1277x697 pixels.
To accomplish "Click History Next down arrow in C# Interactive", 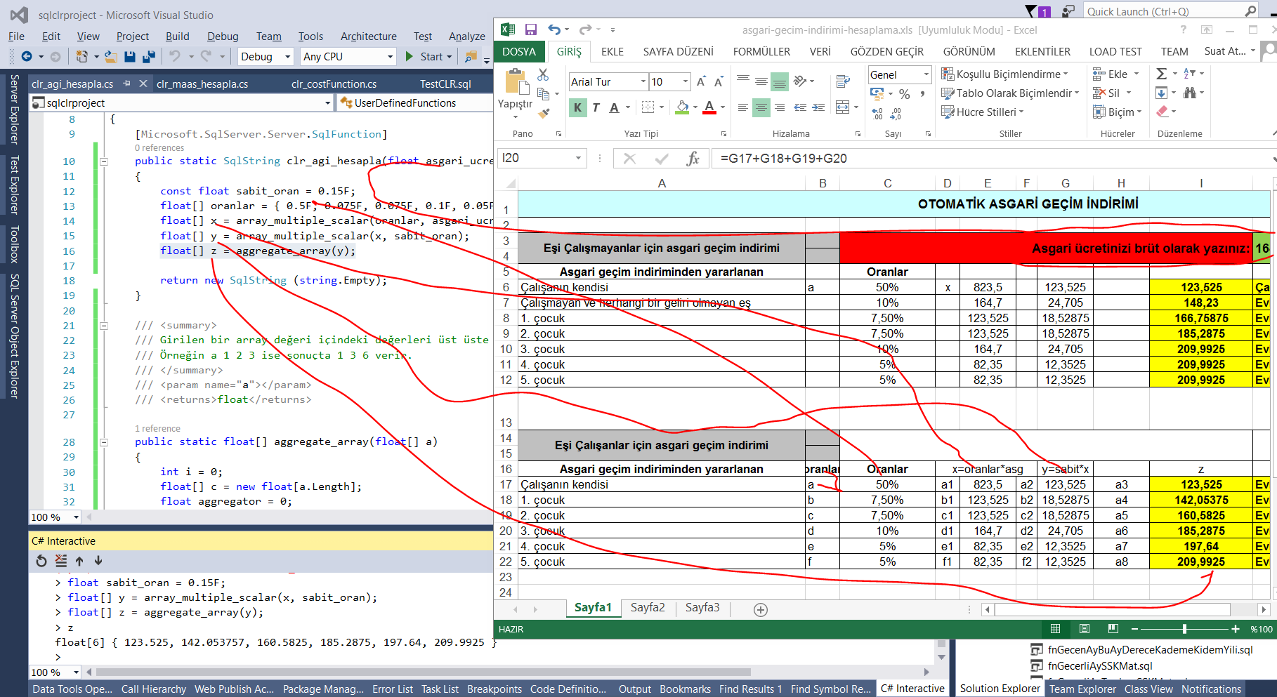I will point(98,561).
